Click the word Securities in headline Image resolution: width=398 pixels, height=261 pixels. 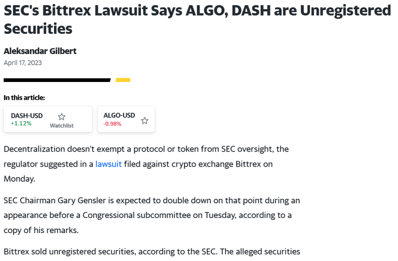point(38,28)
